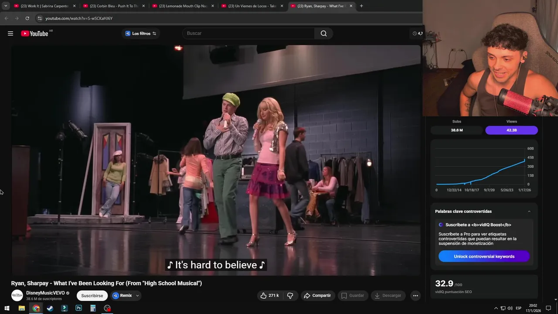
Task: Select the Subs 38.6 M pill
Action: pyautogui.click(x=457, y=130)
